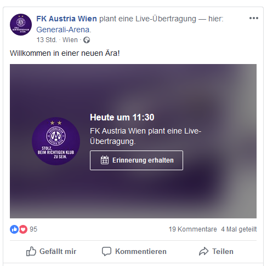Click the Kommentieren button
Image resolution: width=267 pixels, height=266 pixels.
click(134, 251)
